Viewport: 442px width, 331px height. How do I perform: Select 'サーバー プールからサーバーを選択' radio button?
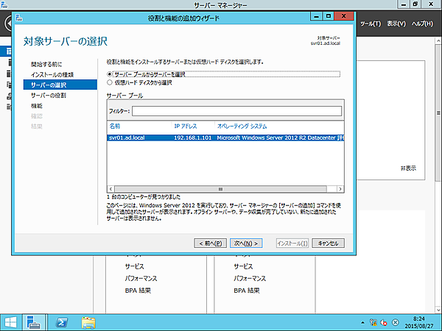110,74
